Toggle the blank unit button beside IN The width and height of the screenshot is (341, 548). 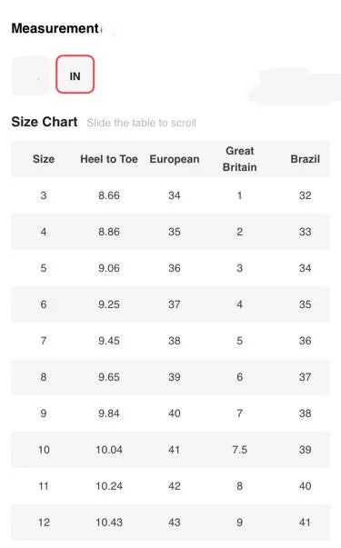pyautogui.click(x=31, y=75)
